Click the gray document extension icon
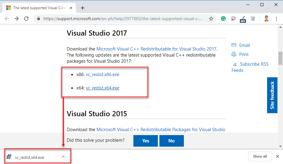The height and width of the screenshot is (164, 283). point(253,19)
